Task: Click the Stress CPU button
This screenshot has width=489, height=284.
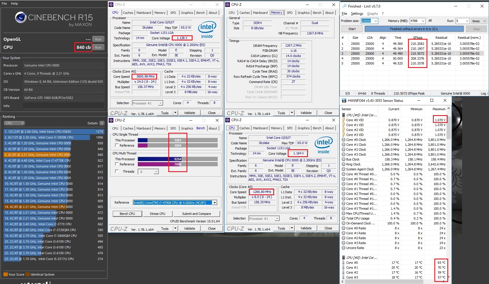Action: (158, 214)
